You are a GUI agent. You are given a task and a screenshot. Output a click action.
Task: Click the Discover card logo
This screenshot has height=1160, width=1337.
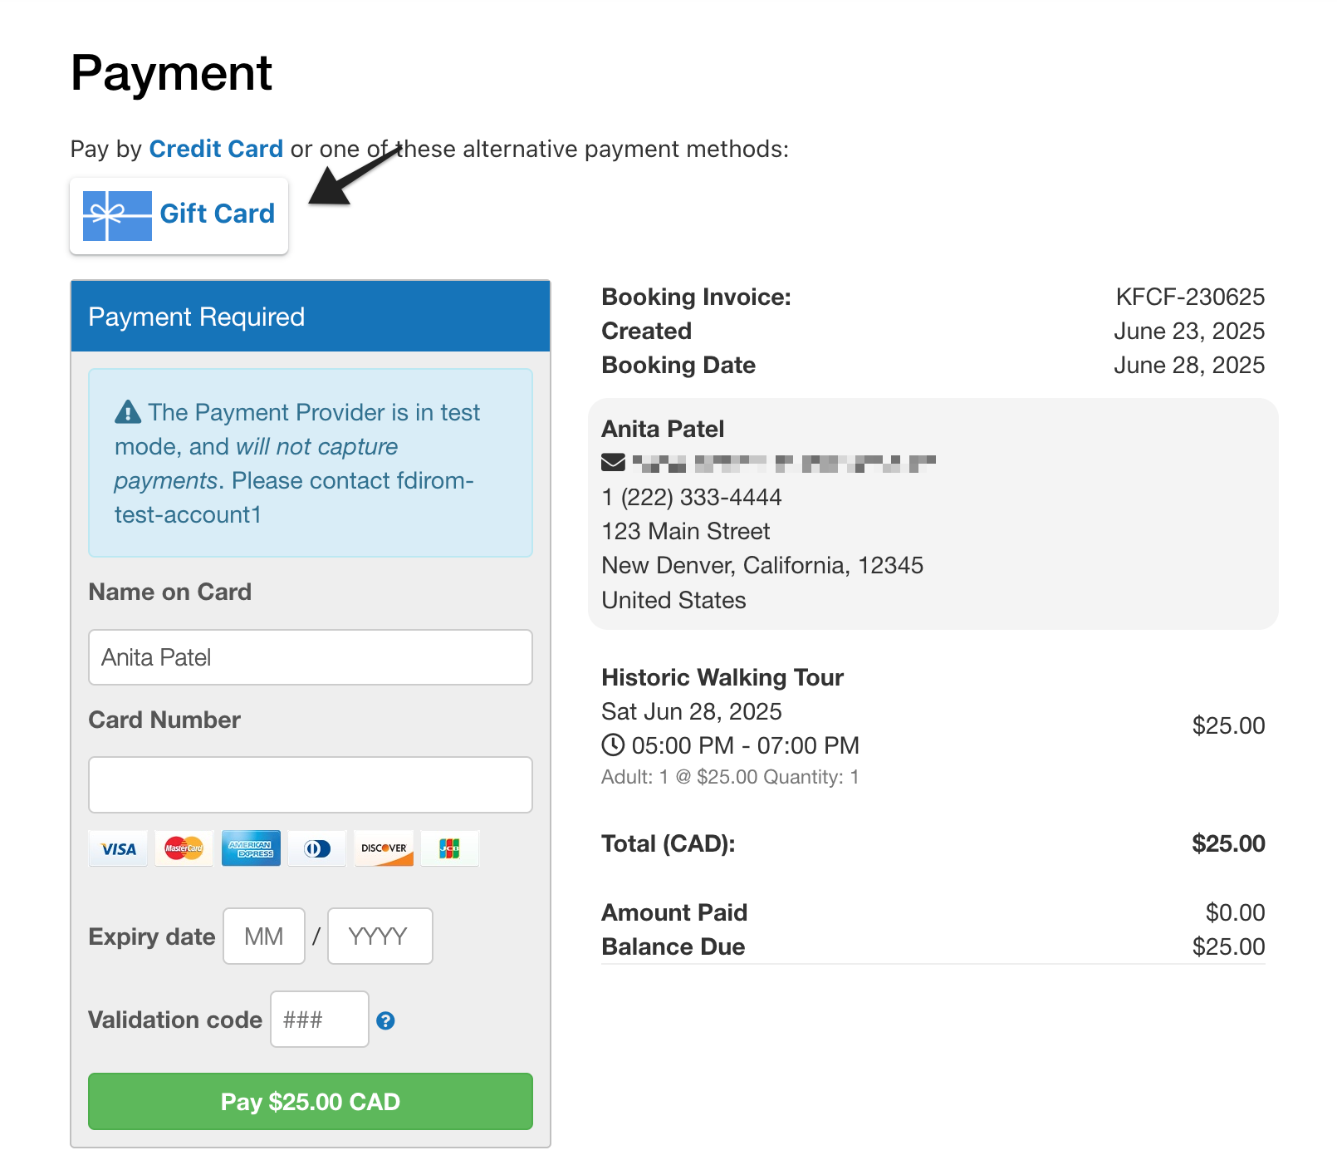(384, 848)
